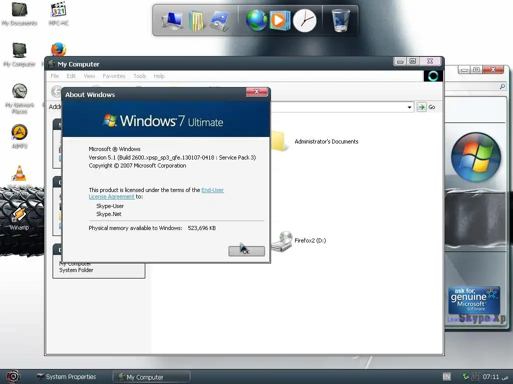Click the search magnifier in background window
Image resolution: width=513 pixels, height=384 pixels.
[x=502, y=86]
